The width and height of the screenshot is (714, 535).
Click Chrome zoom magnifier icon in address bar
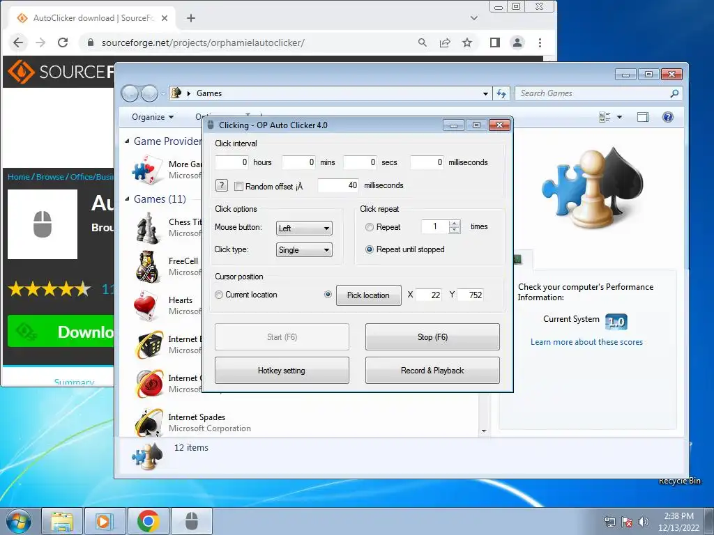[423, 42]
